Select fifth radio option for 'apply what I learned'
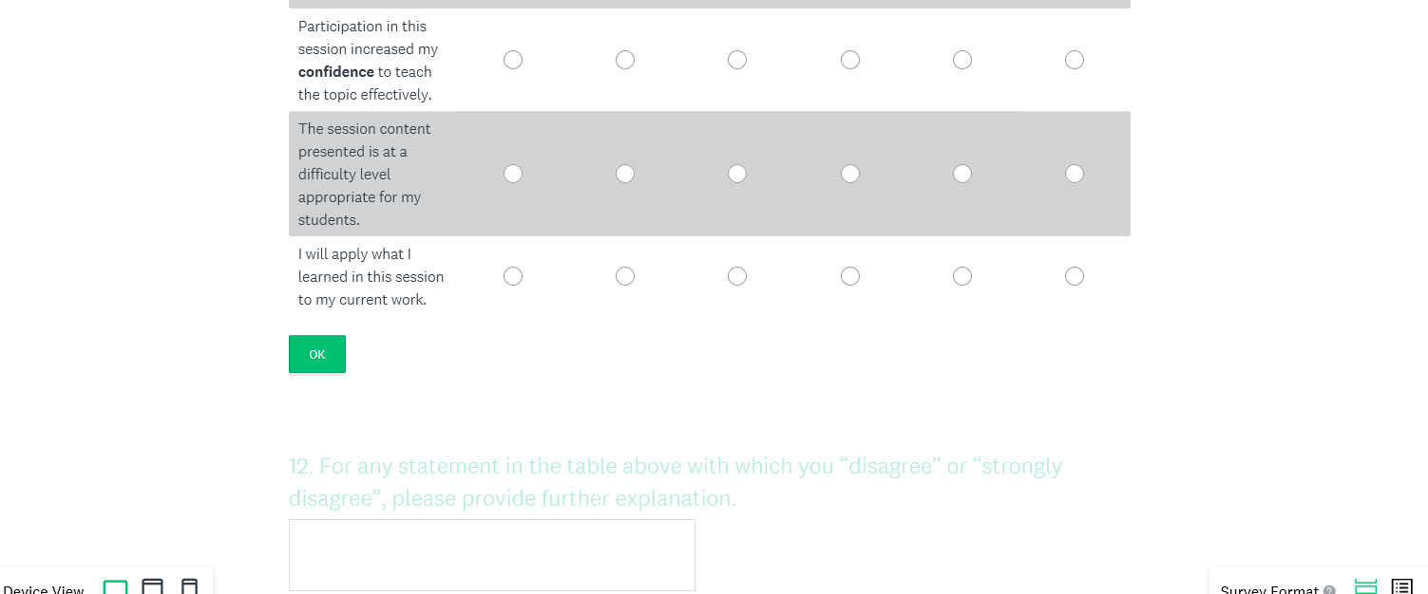The image size is (1428, 594). (962, 276)
